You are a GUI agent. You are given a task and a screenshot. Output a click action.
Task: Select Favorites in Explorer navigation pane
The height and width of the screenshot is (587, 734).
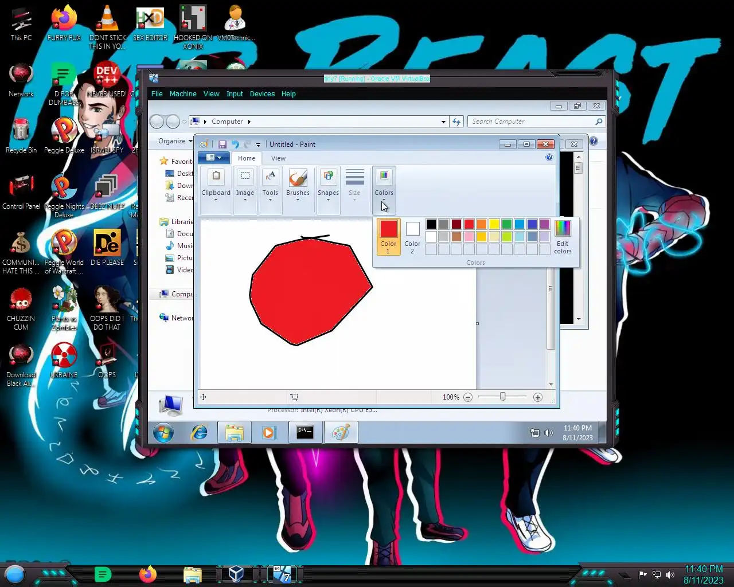177,162
